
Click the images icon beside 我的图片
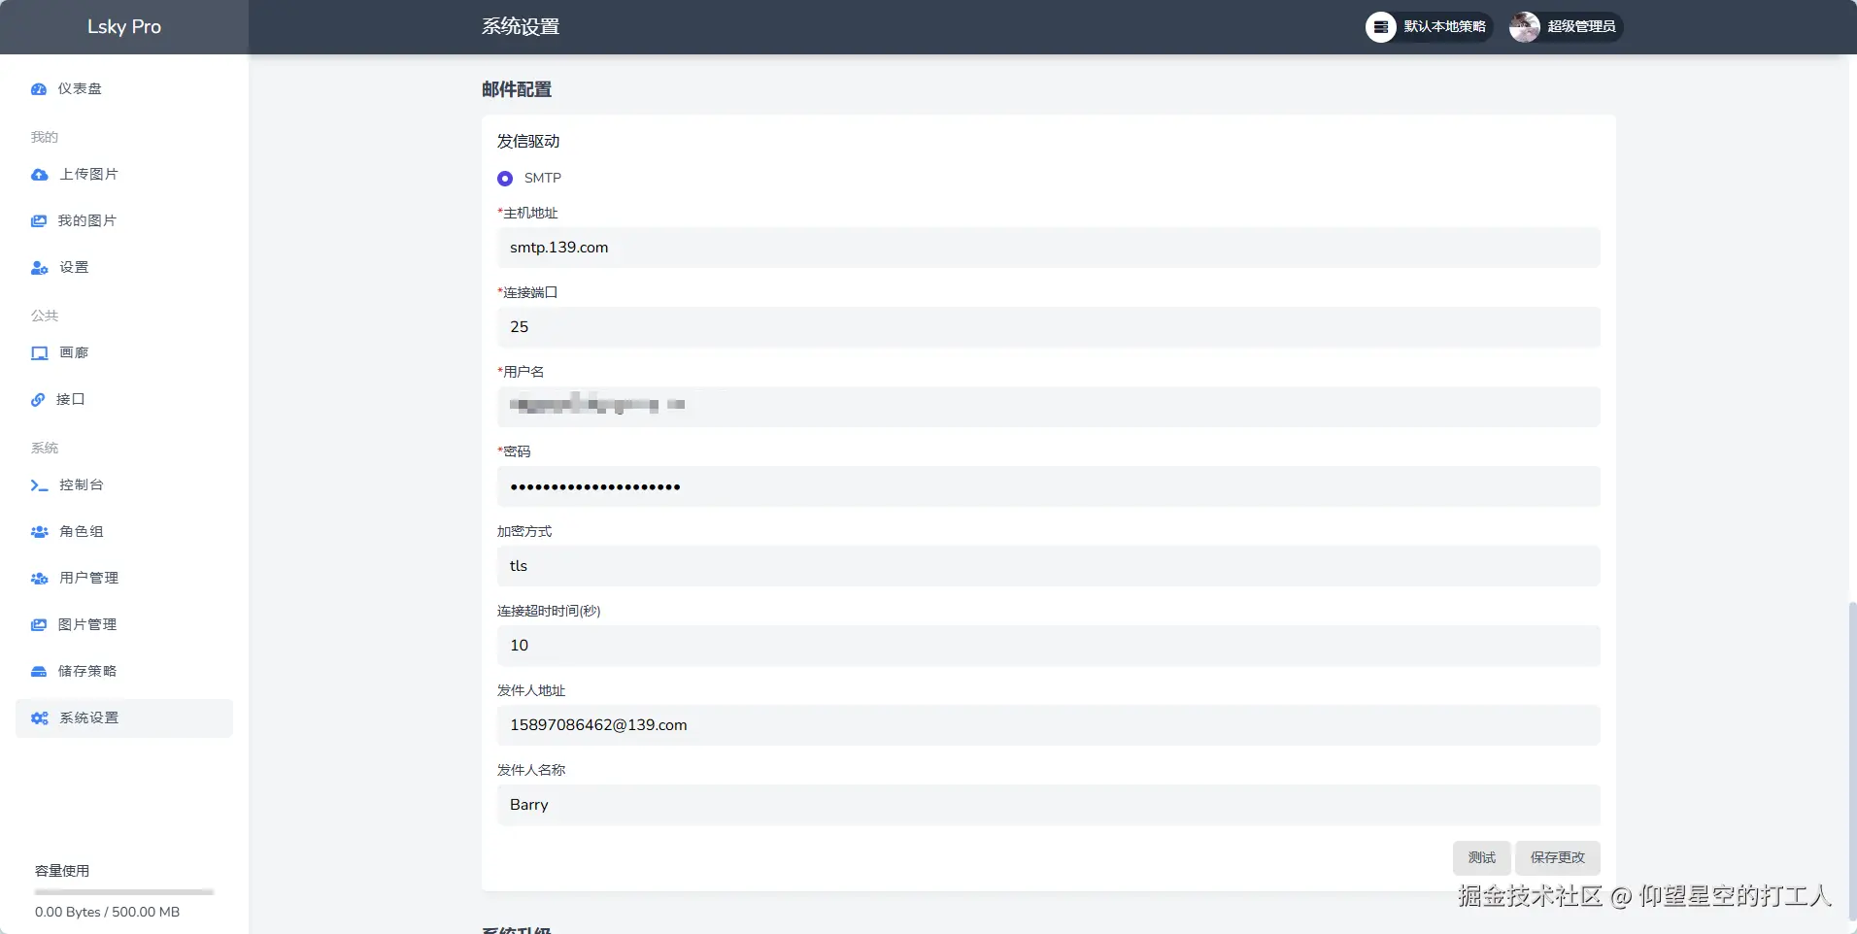pos(39,221)
